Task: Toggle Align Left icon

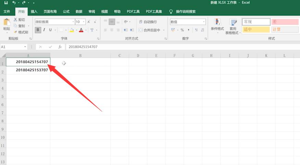Action: point(105,30)
